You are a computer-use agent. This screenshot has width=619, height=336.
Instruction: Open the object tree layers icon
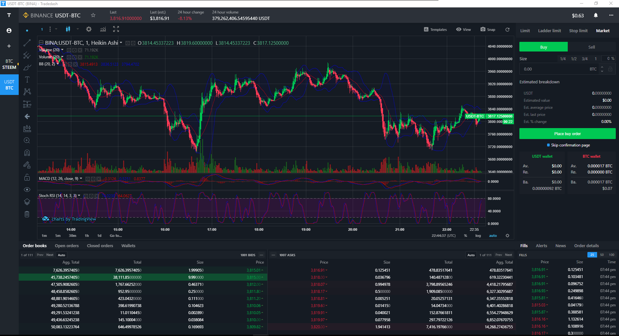(27, 202)
